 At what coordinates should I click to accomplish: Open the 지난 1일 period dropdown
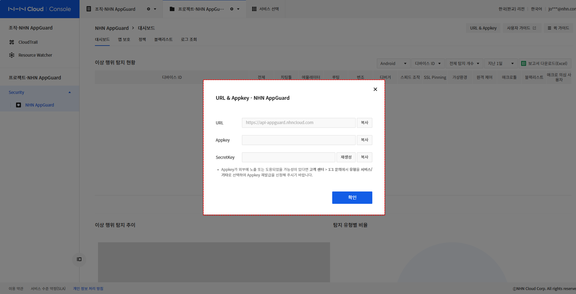click(x=501, y=63)
